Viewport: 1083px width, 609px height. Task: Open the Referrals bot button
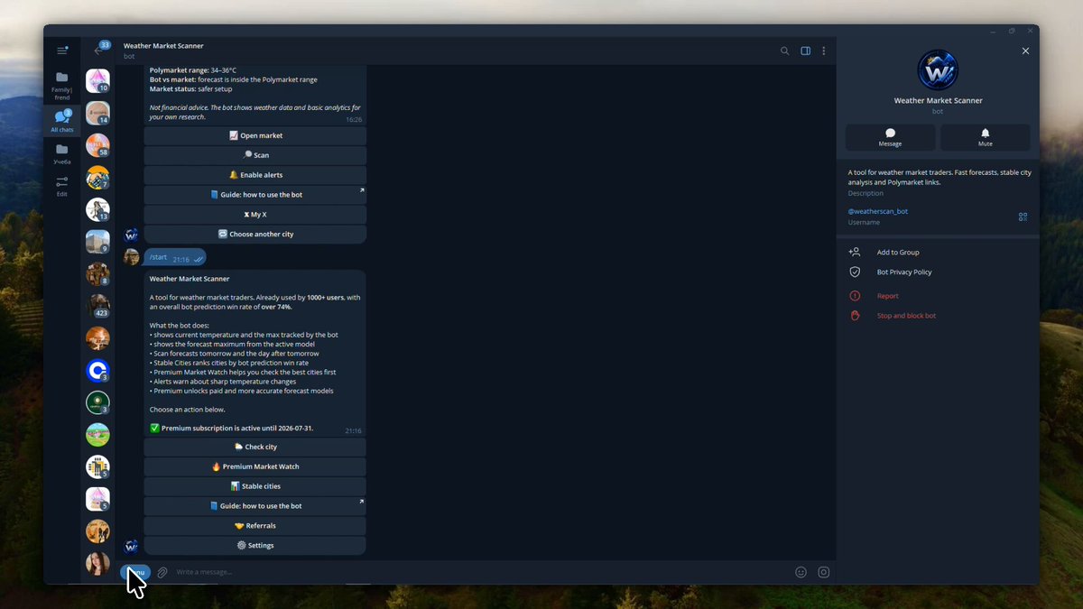(255, 526)
